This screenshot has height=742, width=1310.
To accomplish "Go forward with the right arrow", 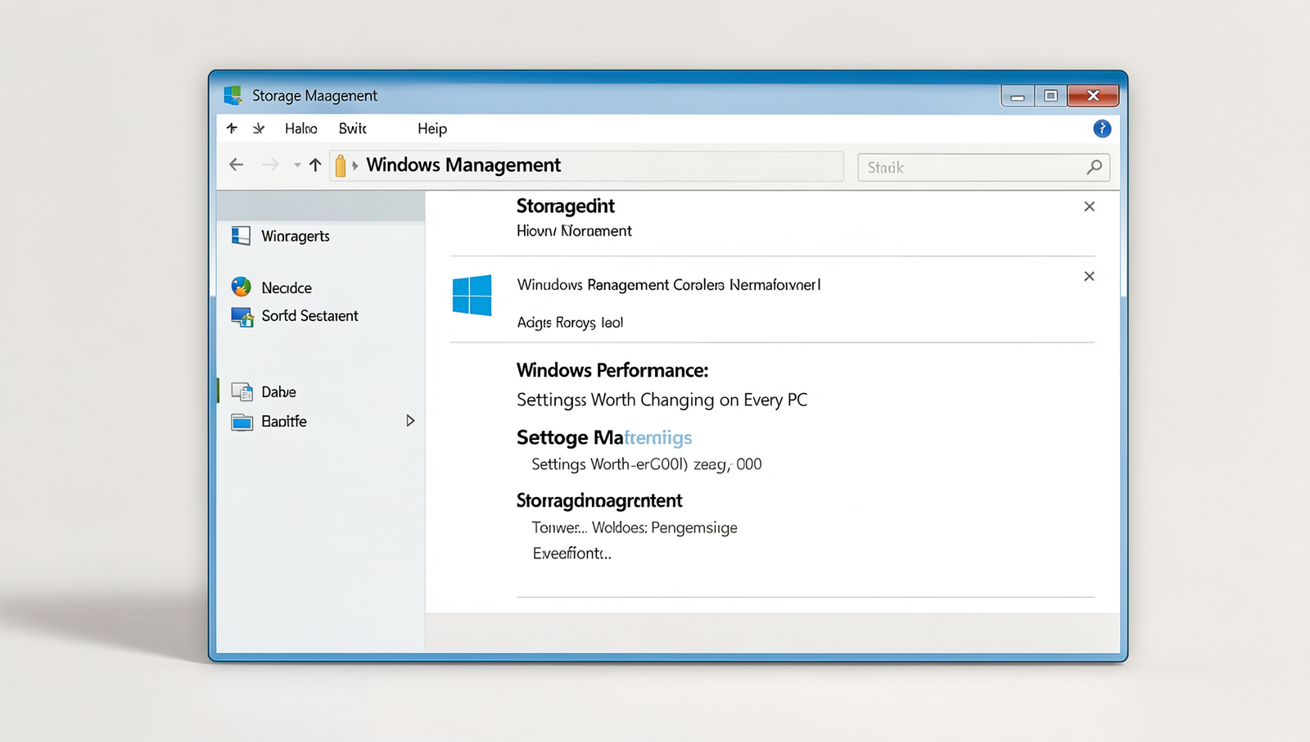I will 270,165.
